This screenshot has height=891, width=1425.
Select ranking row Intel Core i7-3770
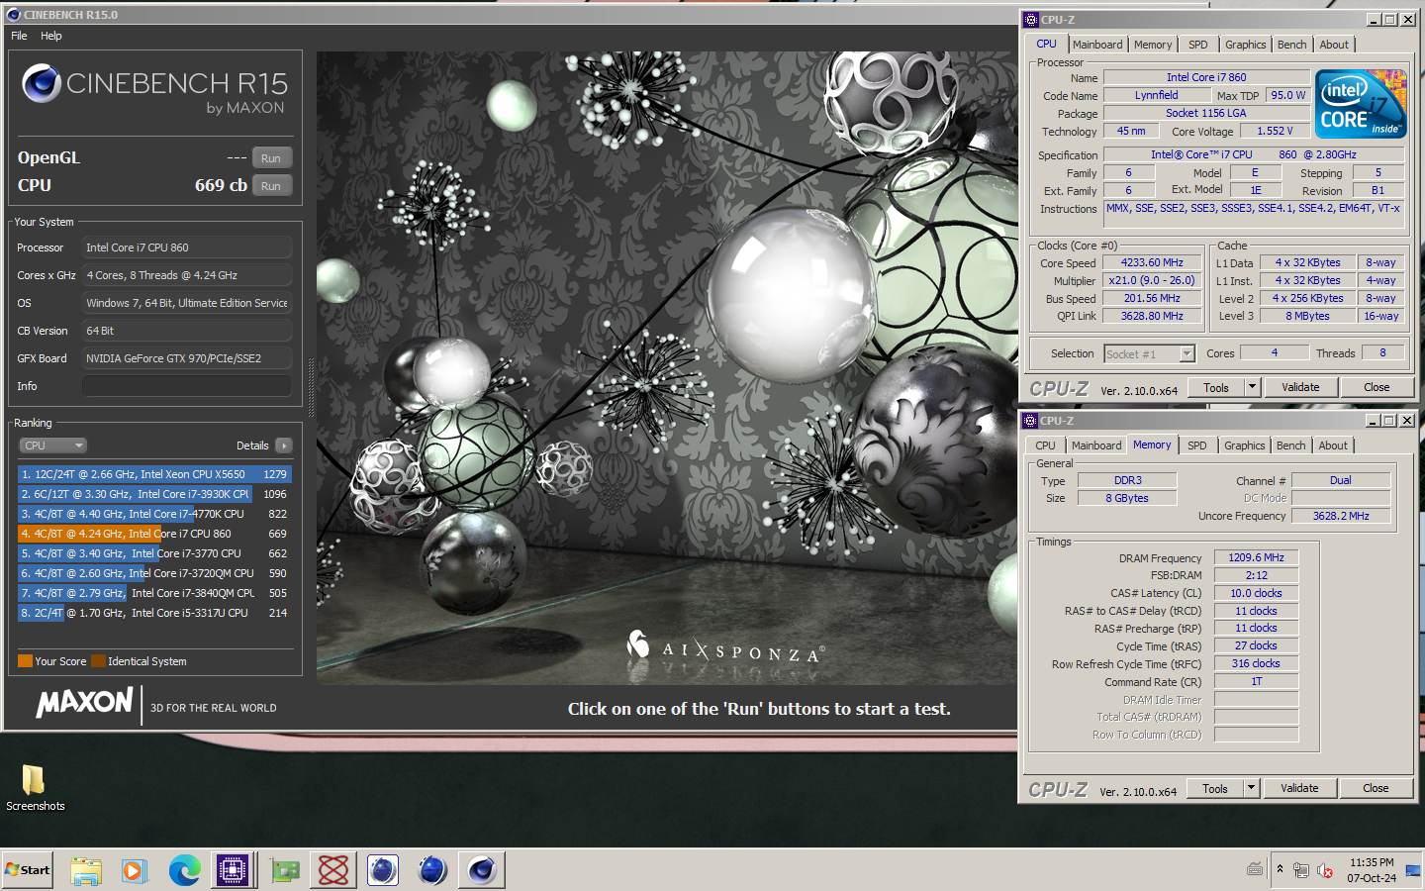click(154, 553)
